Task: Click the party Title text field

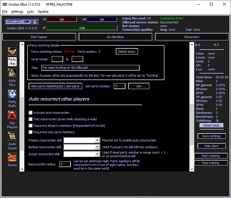Action: [x=90, y=68]
